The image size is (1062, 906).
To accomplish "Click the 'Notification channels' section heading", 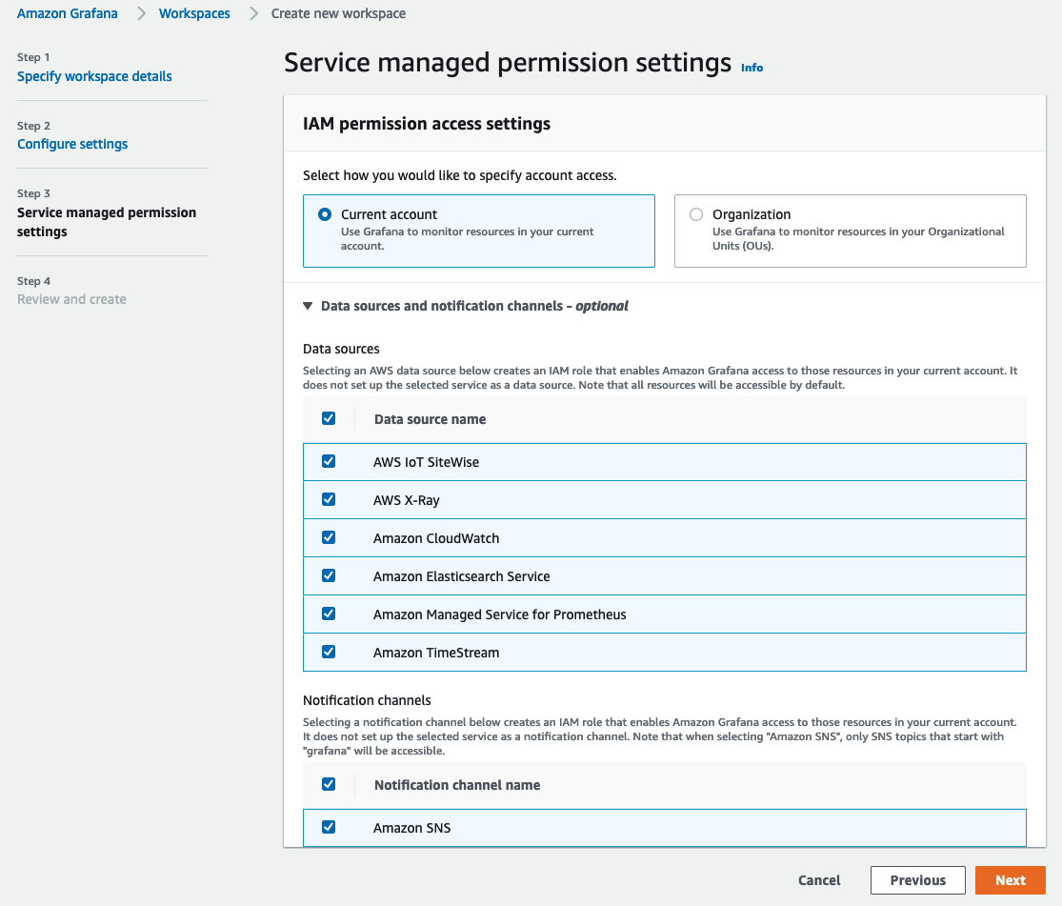I will (x=367, y=700).
